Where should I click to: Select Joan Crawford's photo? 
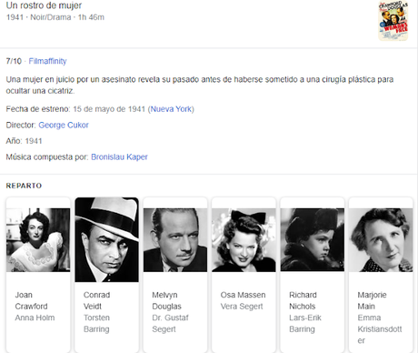tap(38, 240)
